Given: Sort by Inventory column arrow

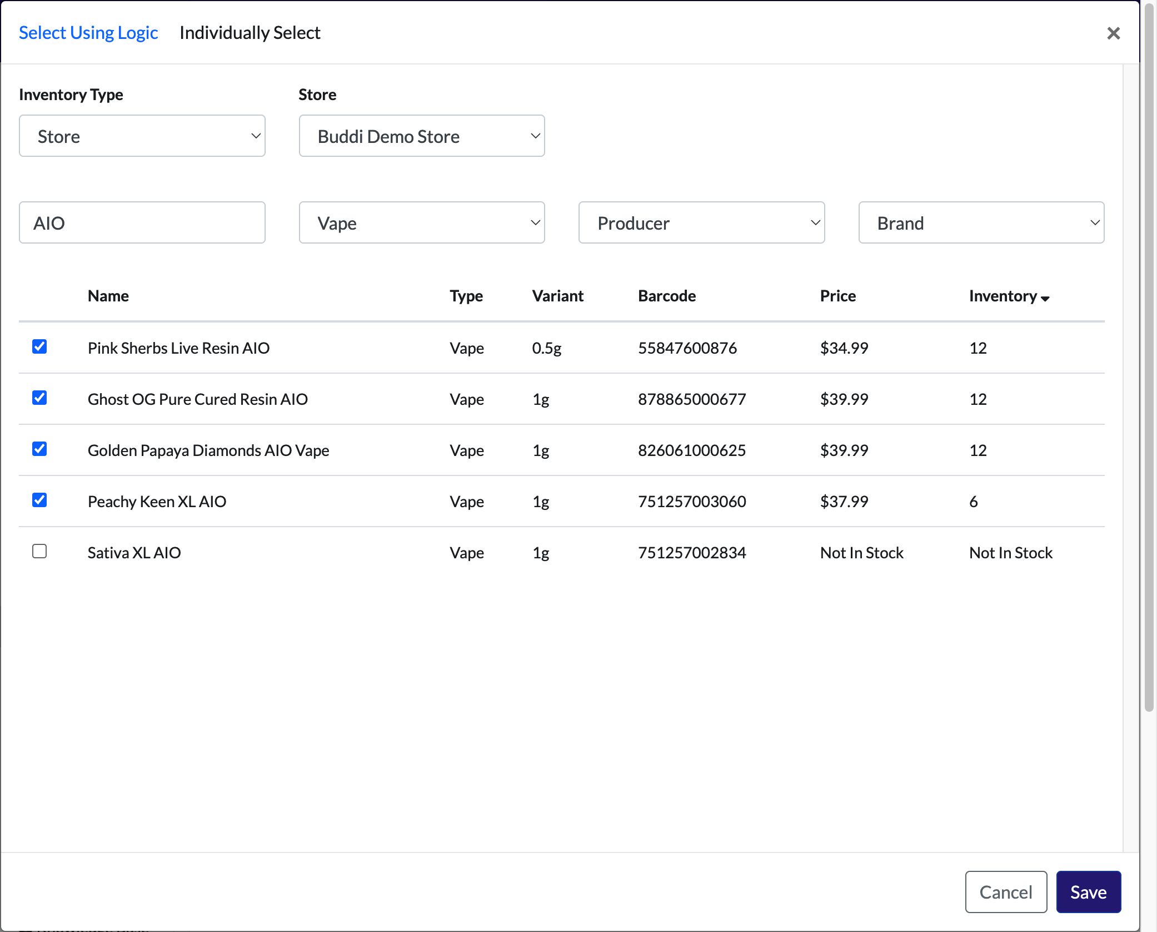Looking at the screenshot, I should (x=1045, y=298).
